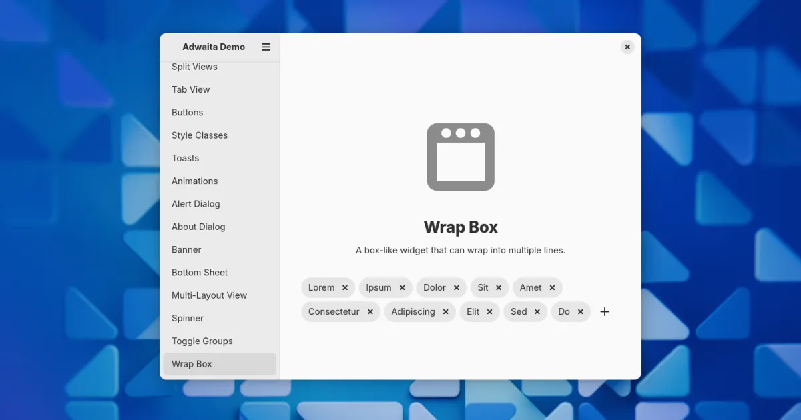Delete the Sit tag

point(499,288)
